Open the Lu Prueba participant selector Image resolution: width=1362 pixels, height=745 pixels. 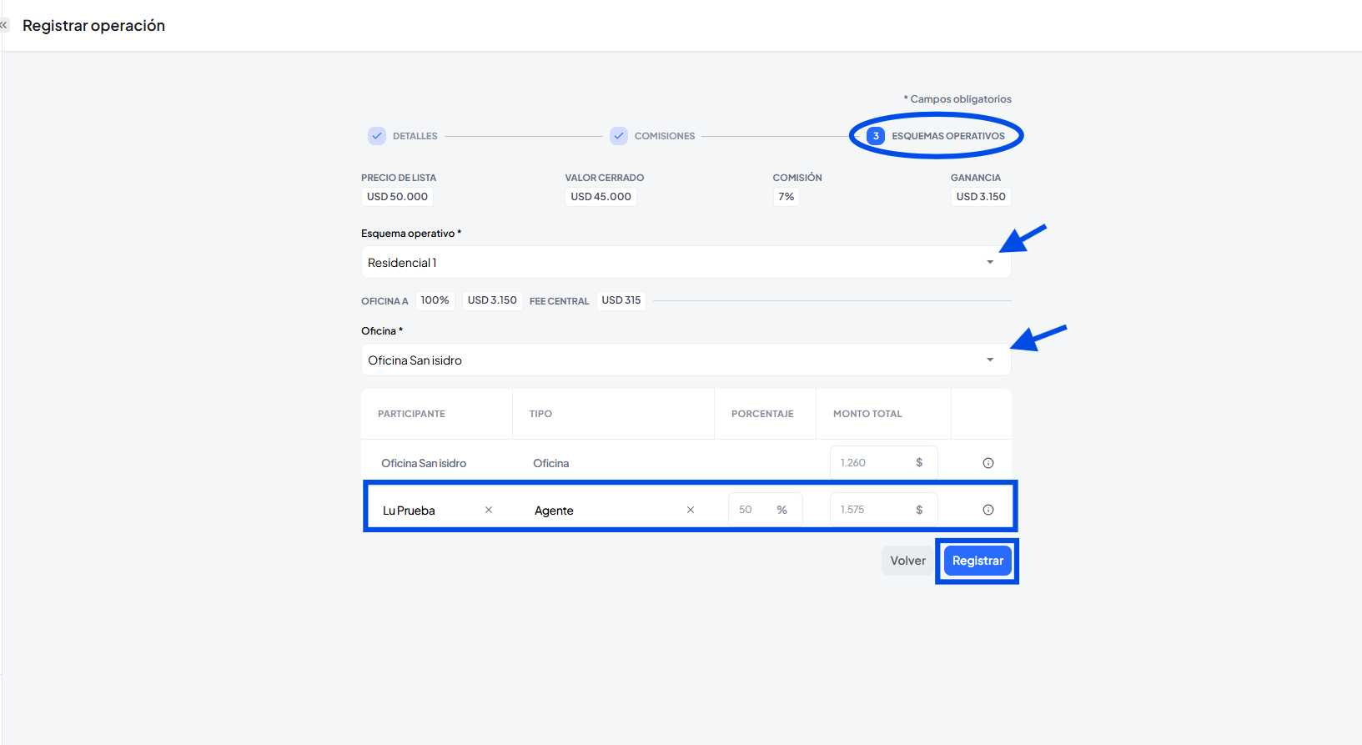[x=425, y=511]
